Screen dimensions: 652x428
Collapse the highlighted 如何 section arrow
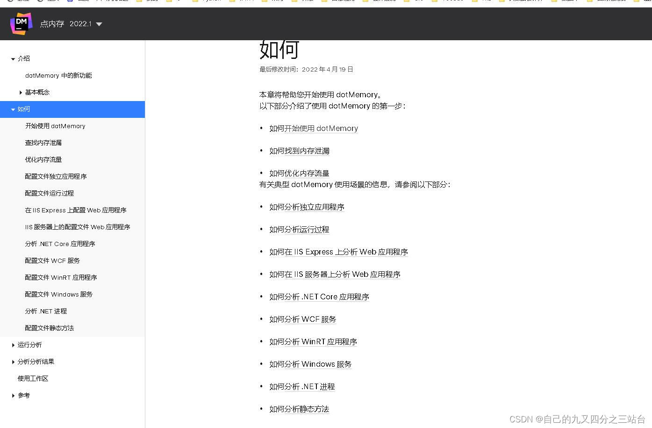pos(13,109)
